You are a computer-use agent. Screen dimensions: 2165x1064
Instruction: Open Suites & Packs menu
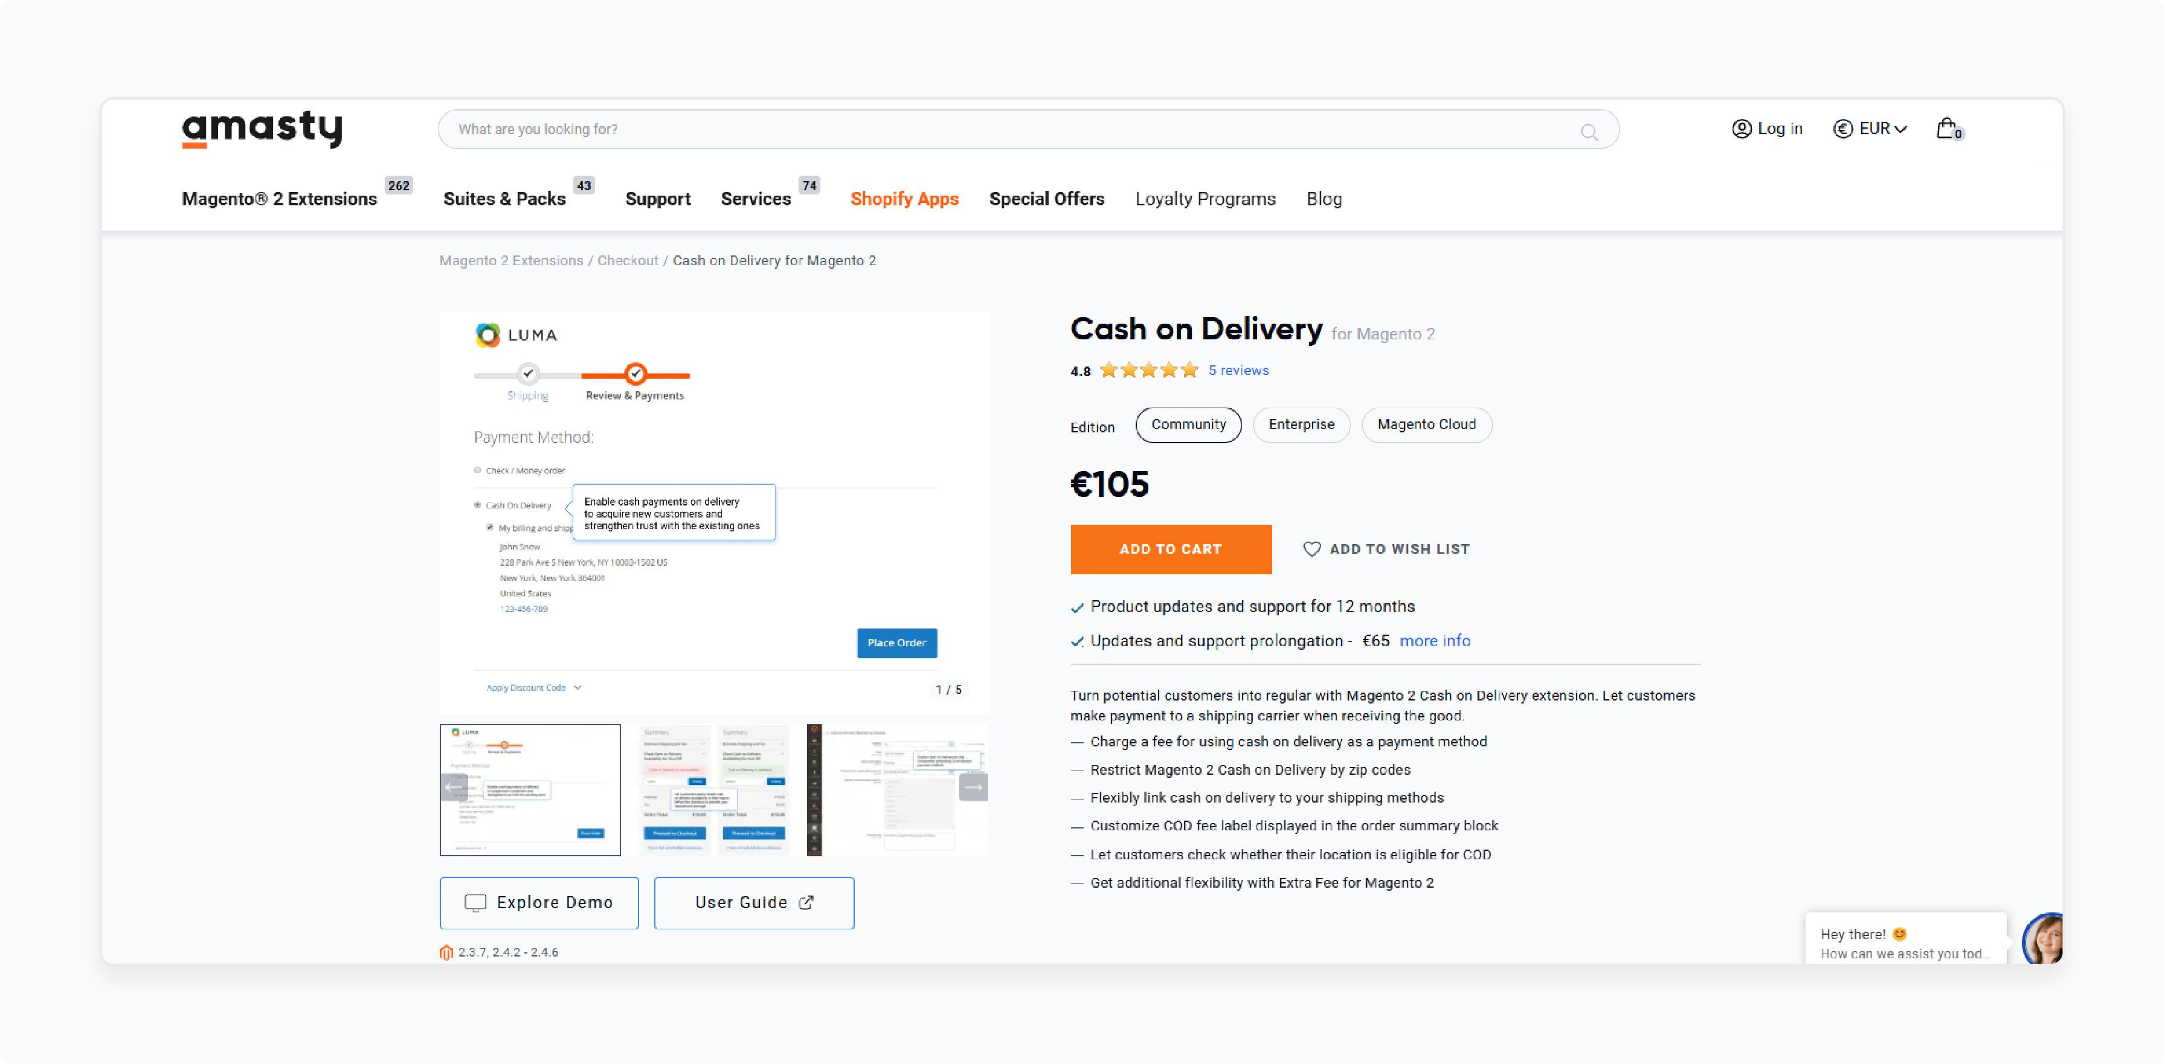[x=504, y=199]
